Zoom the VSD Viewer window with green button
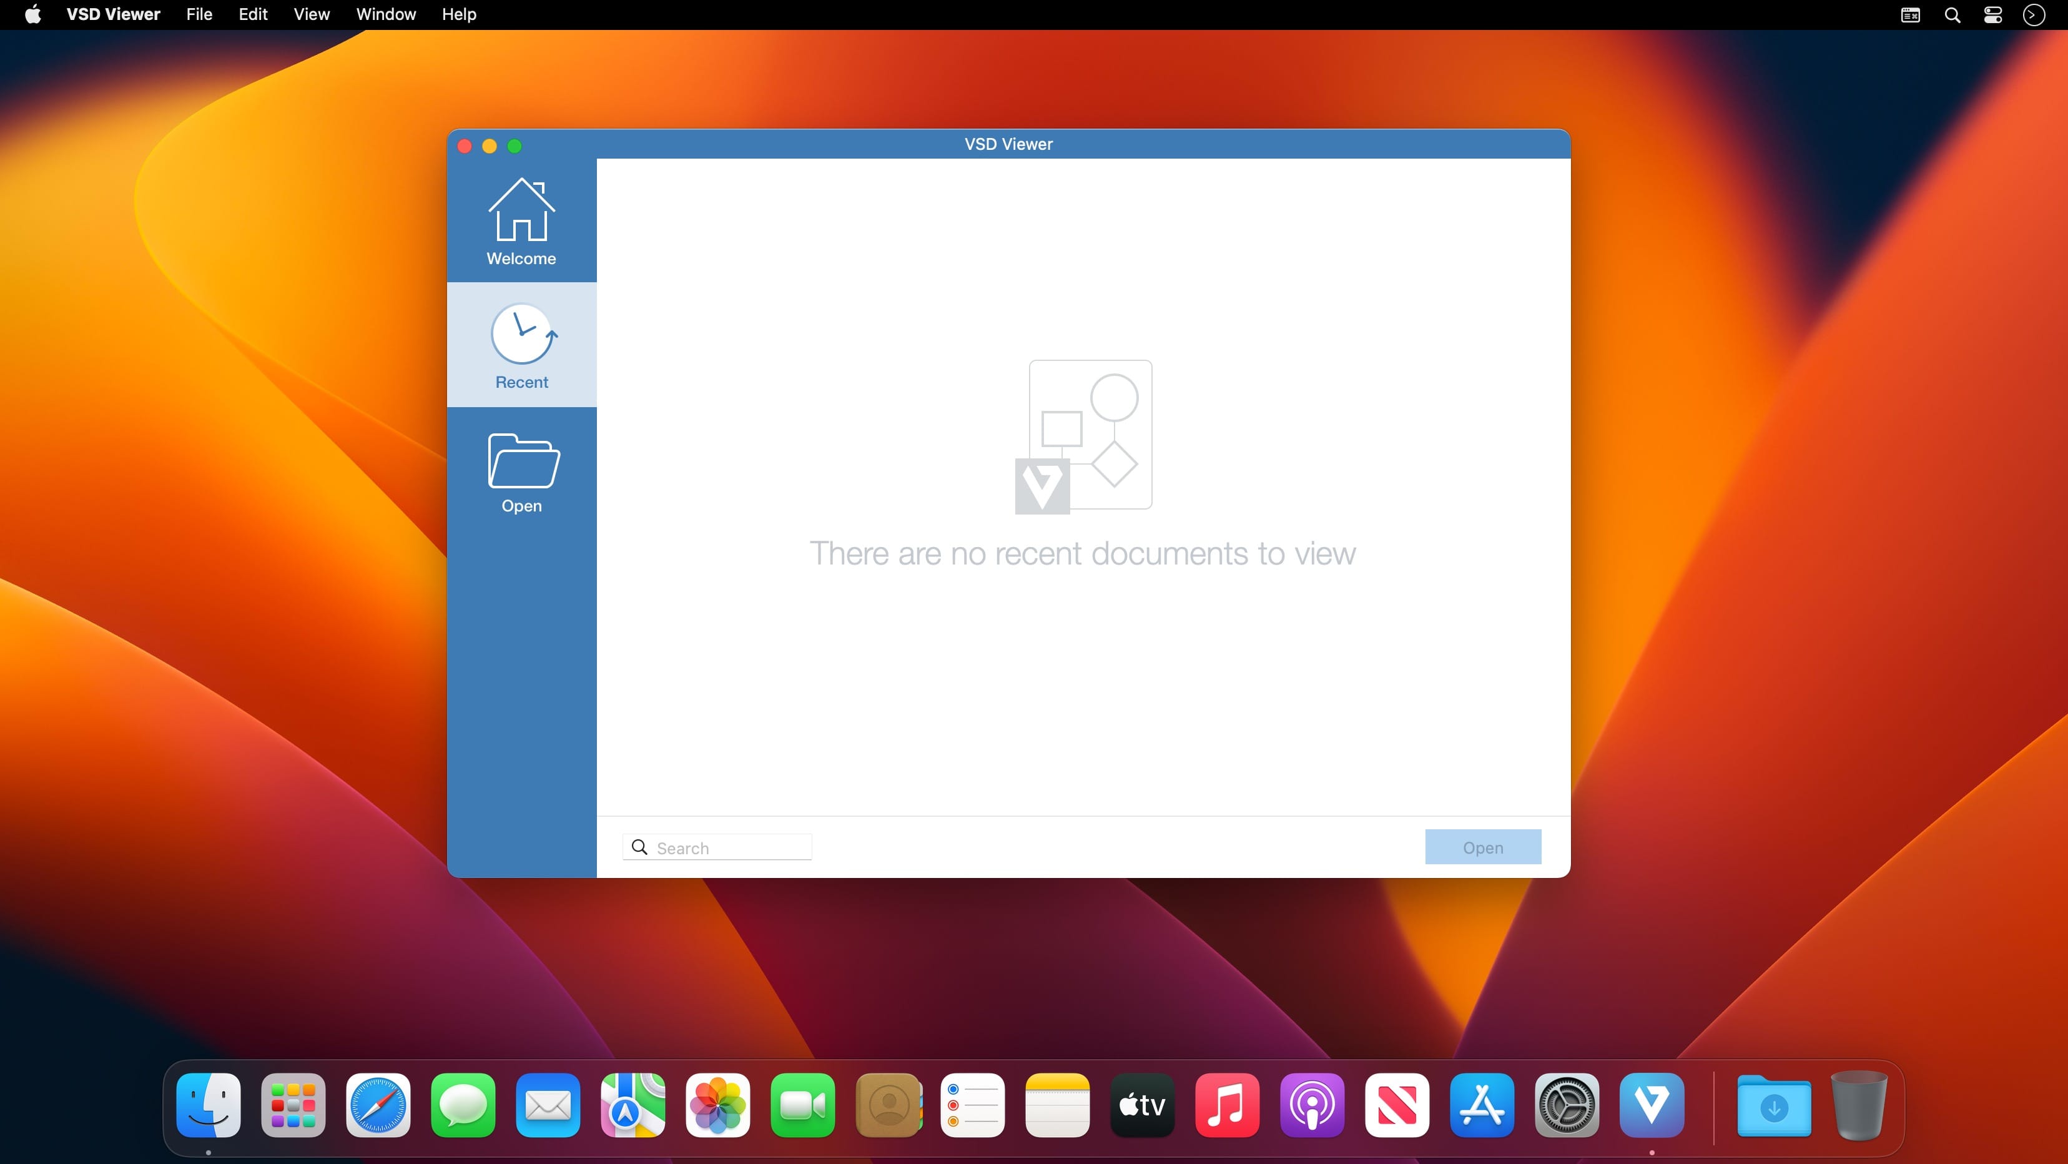Image resolution: width=2068 pixels, height=1164 pixels. coord(515,146)
